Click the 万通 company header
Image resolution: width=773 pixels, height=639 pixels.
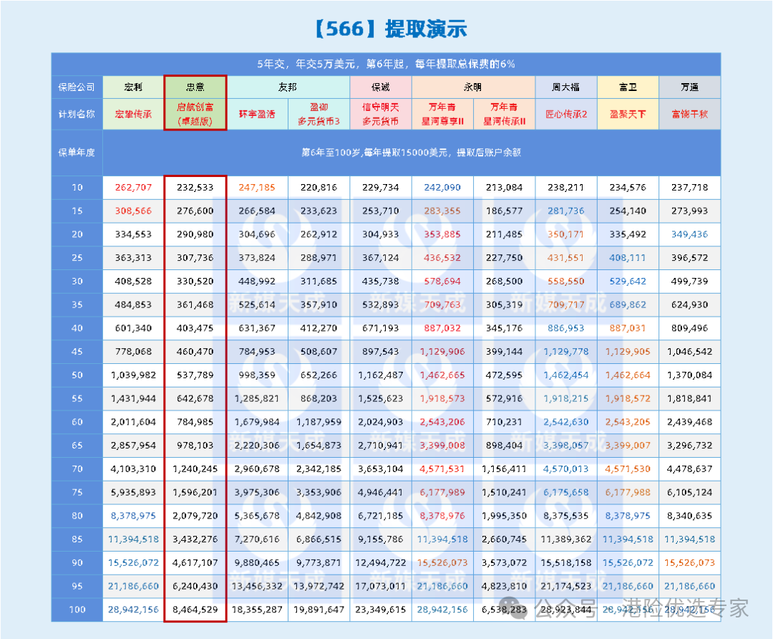pyautogui.click(x=690, y=87)
